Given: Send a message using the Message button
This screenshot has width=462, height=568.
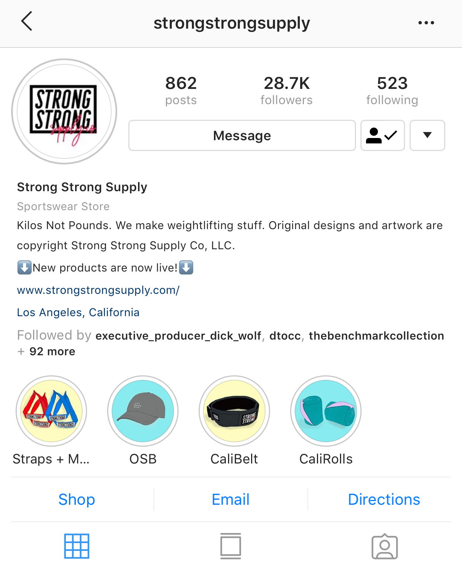Looking at the screenshot, I should click(x=242, y=135).
